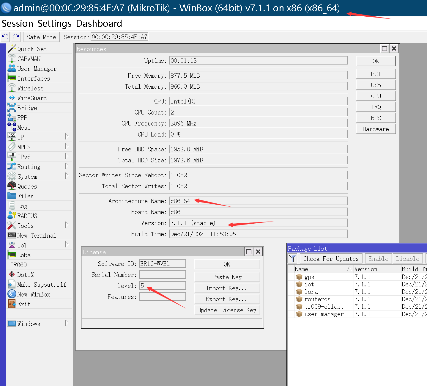Click Import Key... button

(x=227, y=288)
